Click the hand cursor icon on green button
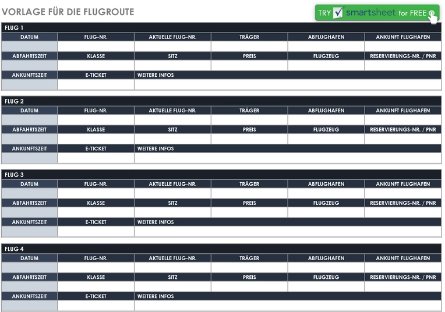The image size is (445, 312). [433, 16]
